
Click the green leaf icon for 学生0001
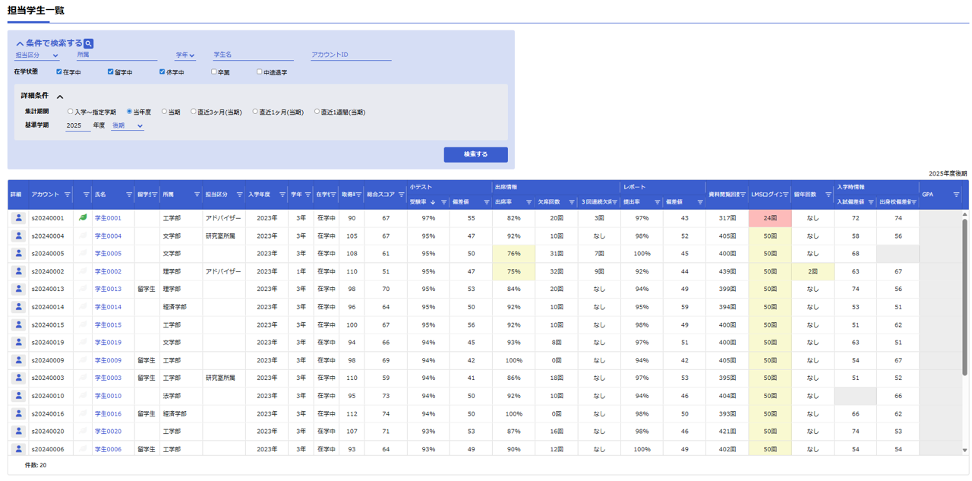point(83,218)
